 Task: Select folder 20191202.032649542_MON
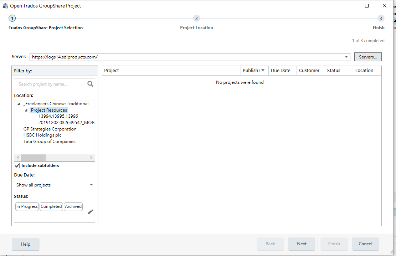pos(66,123)
